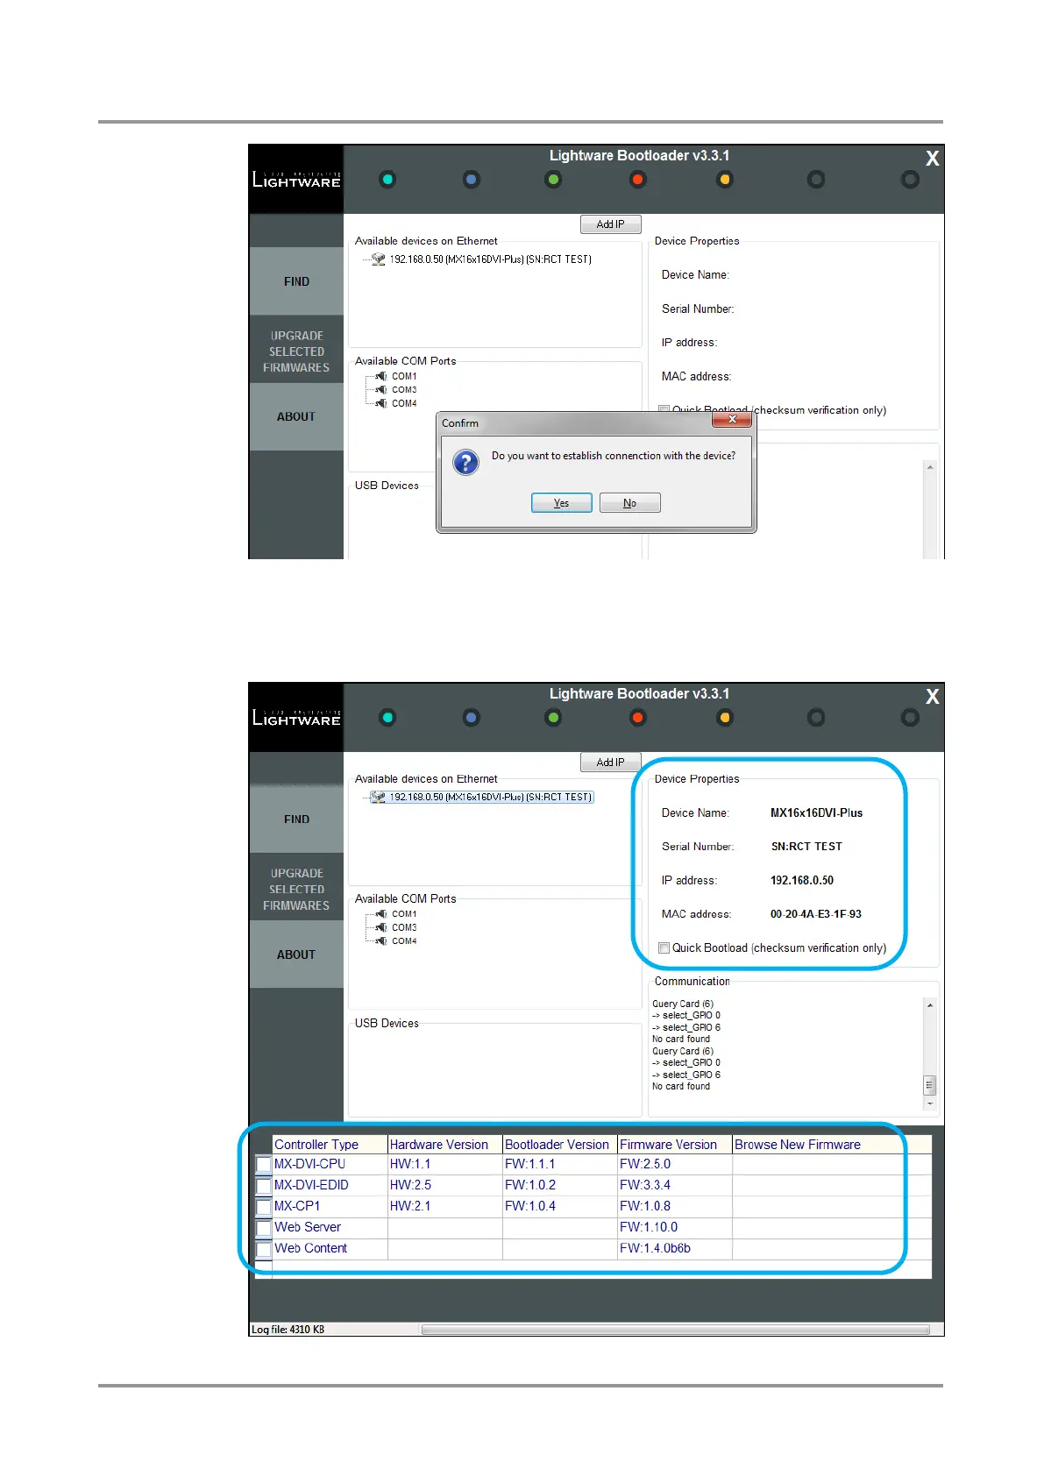Click the port icon next to lower COM3
The height and width of the screenshot is (1476, 1044).
click(x=381, y=927)
